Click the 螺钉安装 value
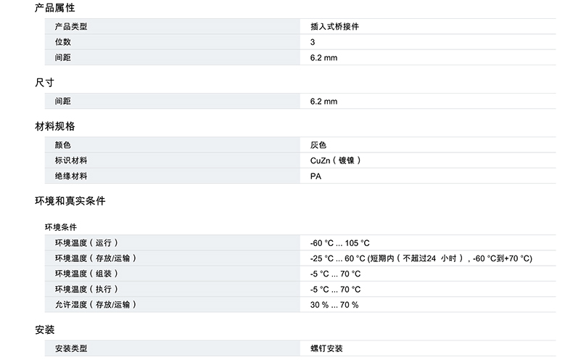The image size is (573, 360). coord(326,349)
